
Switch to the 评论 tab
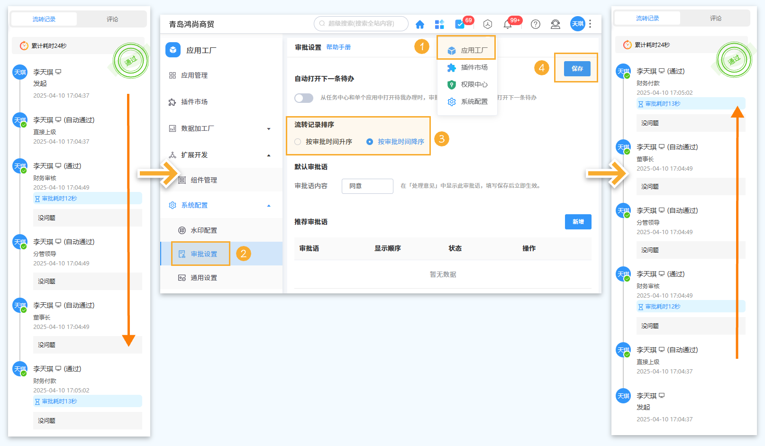[x=113, y=19]
